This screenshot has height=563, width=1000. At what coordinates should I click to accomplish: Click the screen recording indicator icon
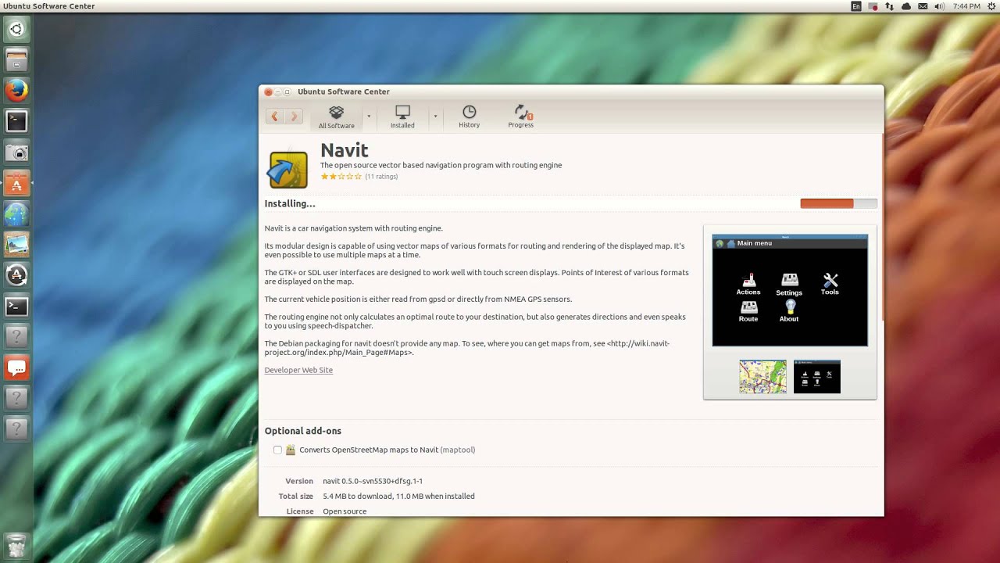tap(873, 6)
